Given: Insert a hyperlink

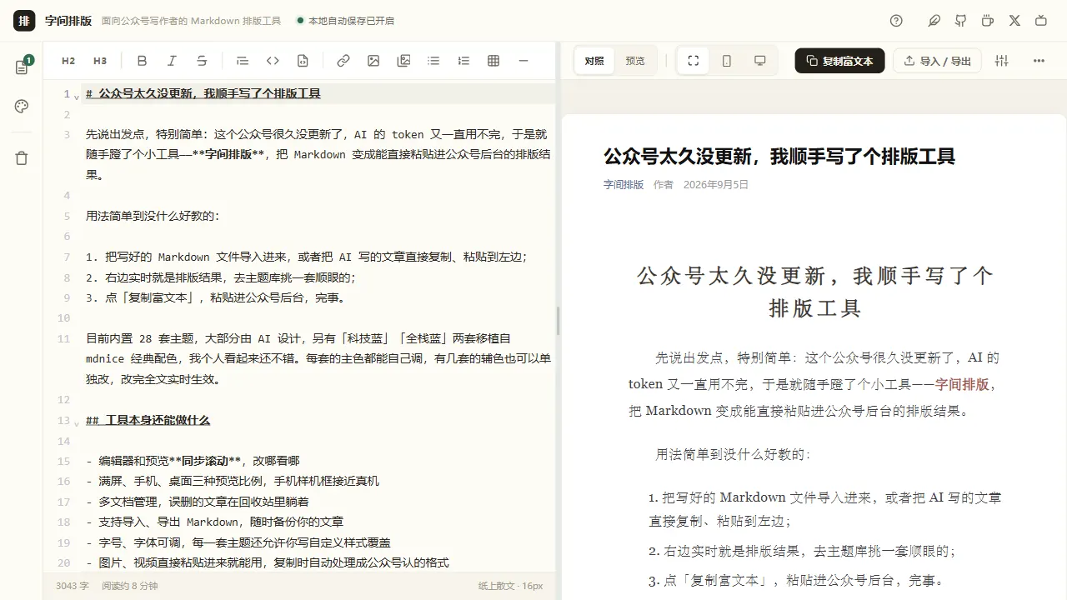Looking at the screenshot, I should pos(343,61).
